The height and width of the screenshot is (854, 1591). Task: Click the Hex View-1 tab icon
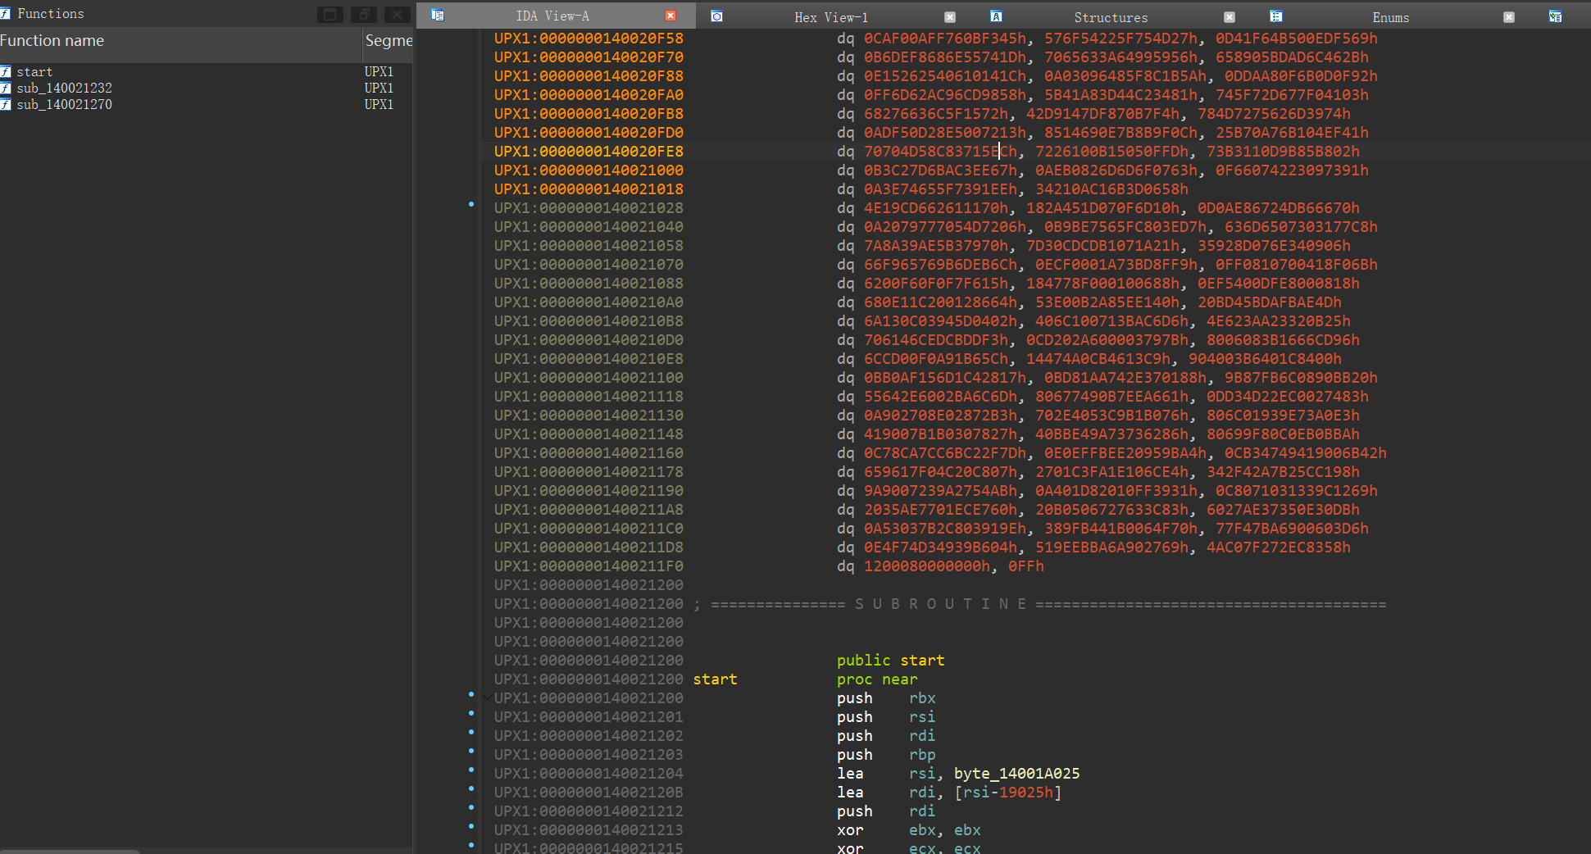coord(716,16)
